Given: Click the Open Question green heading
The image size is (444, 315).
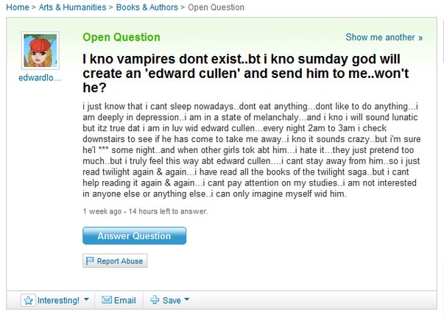Looking at the screenshot, I should point(121,37).
